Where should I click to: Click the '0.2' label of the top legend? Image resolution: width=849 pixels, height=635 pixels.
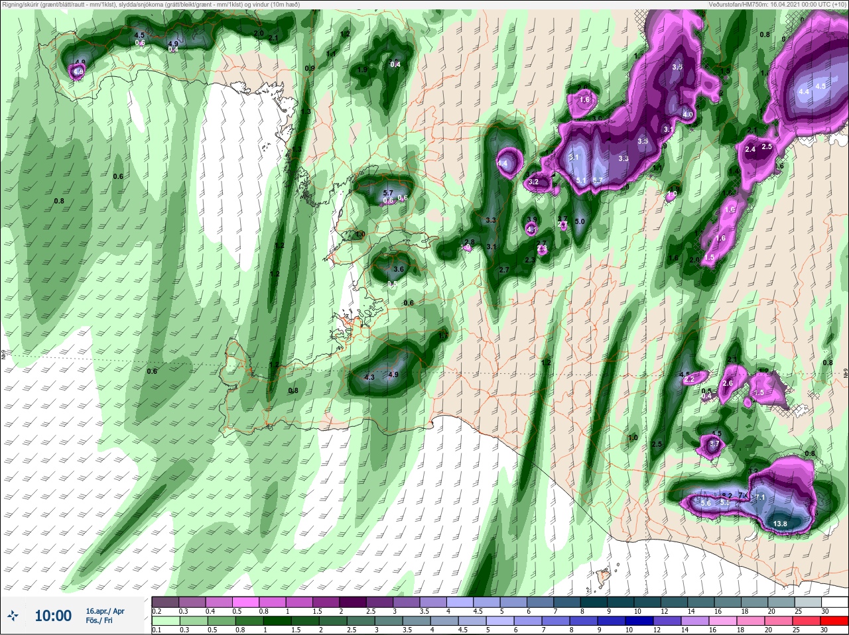click(x=157, y=611)
